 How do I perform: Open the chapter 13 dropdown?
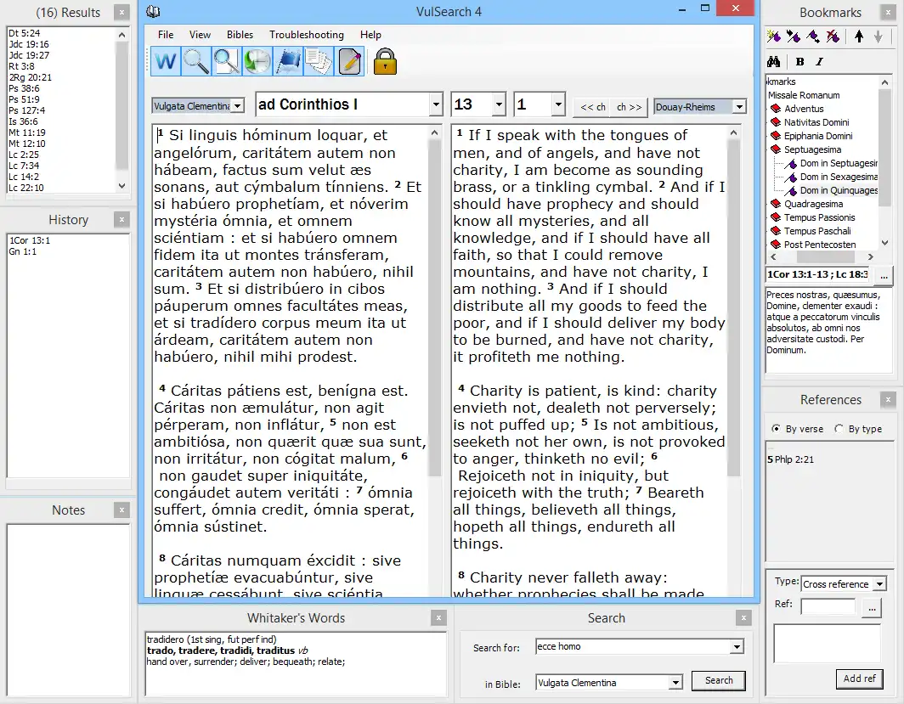point(500,104)
